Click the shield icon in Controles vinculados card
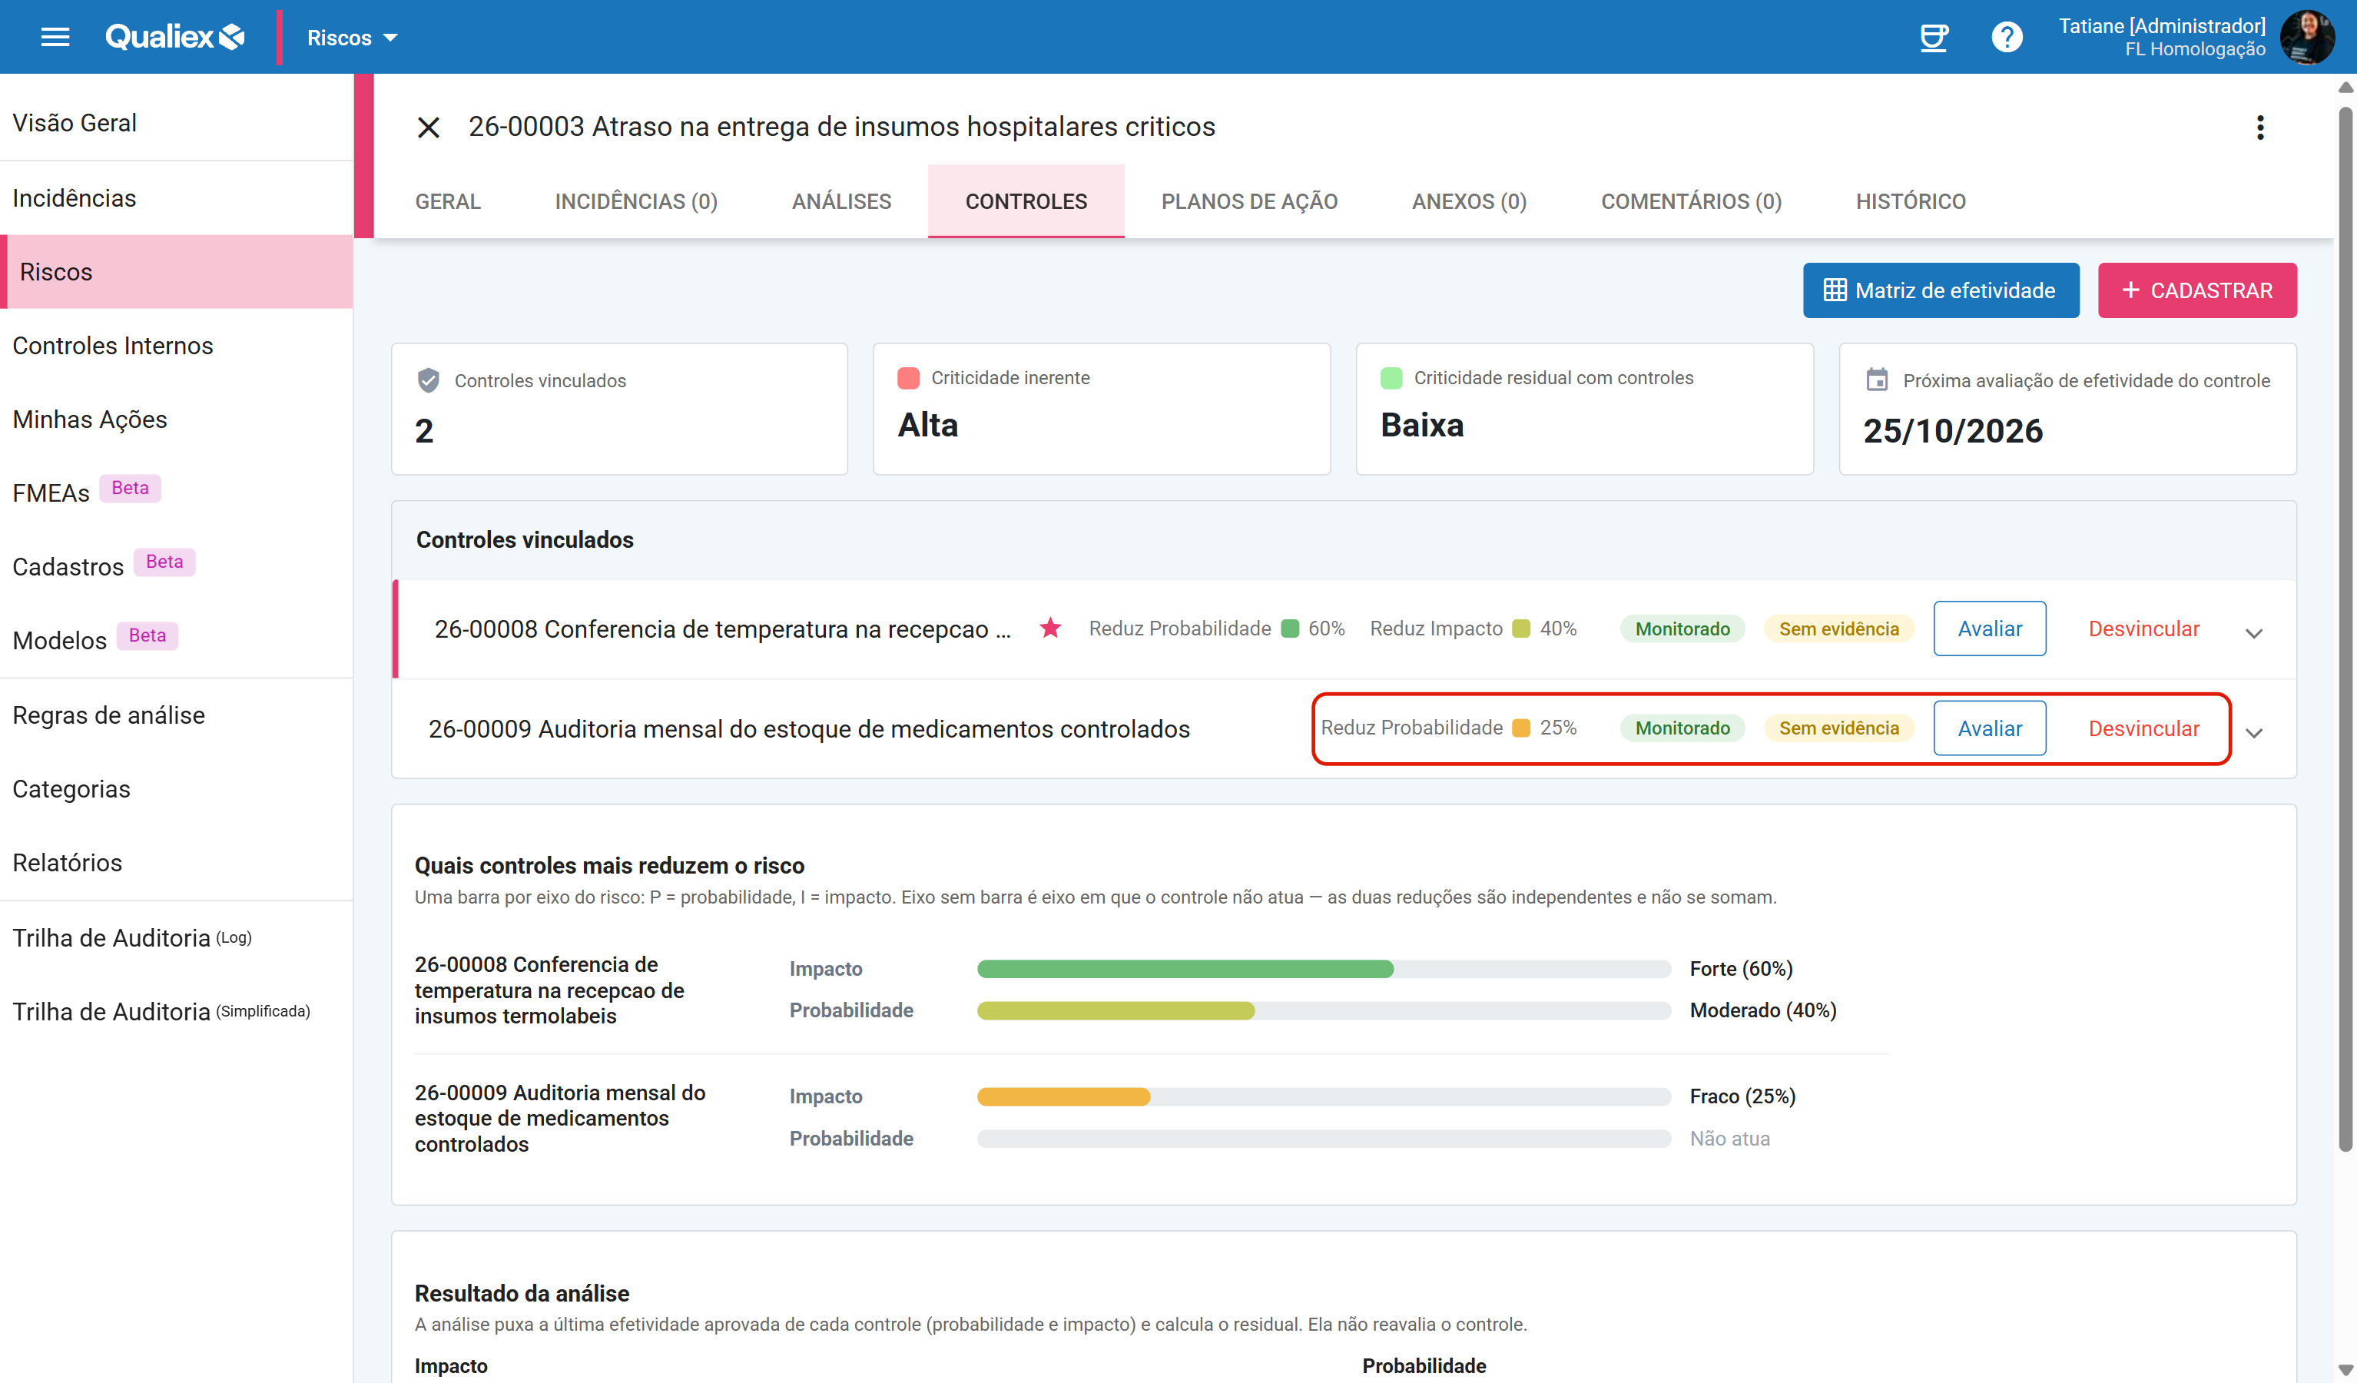The height and width of the screenshot is (1383, 2357). pos(429,380)
